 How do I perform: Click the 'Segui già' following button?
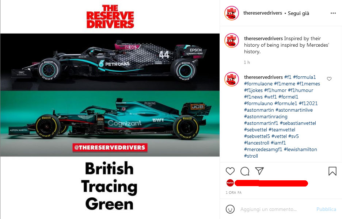[299, 13]
